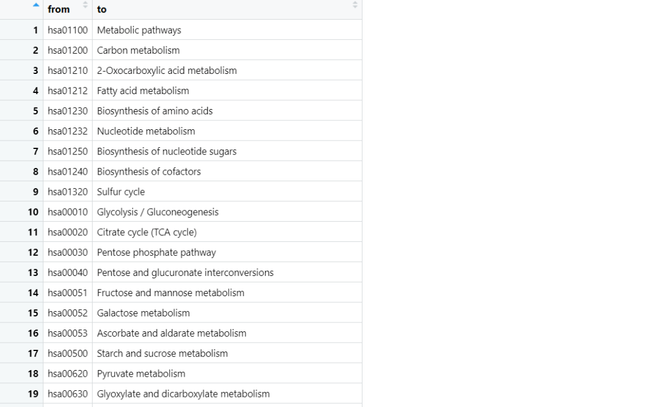This screenshot has width=645, height=407.
Task: Click the 'Pyruvate metabolism' cell
Action: (141, 374)
